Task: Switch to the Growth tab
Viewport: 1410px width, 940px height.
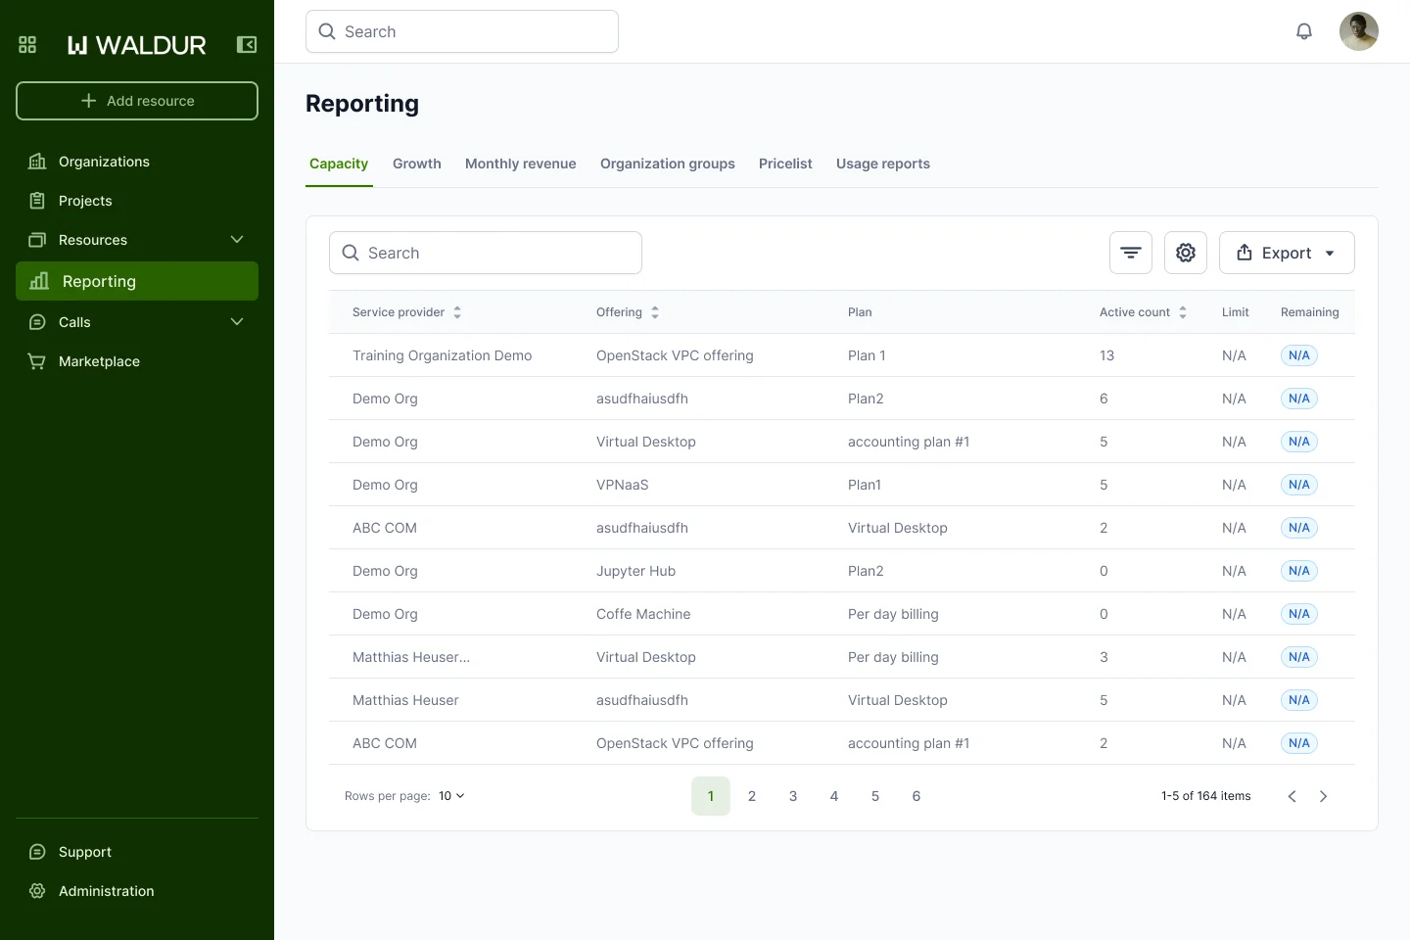Action: point(417,164)
